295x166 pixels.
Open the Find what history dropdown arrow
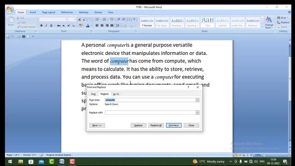click(197, 100)
